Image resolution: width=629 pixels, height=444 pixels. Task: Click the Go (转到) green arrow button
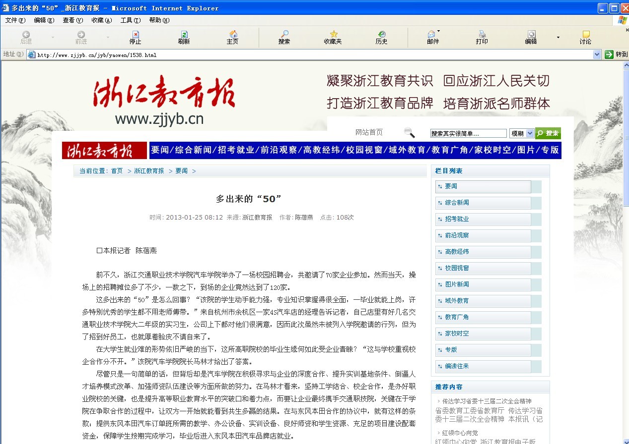click(609, 55)
